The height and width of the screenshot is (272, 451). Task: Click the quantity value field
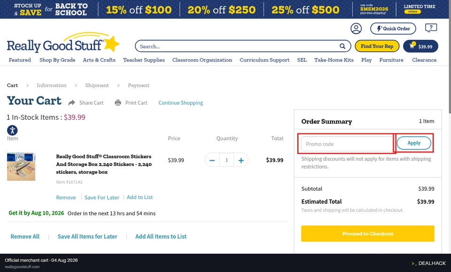226,160
